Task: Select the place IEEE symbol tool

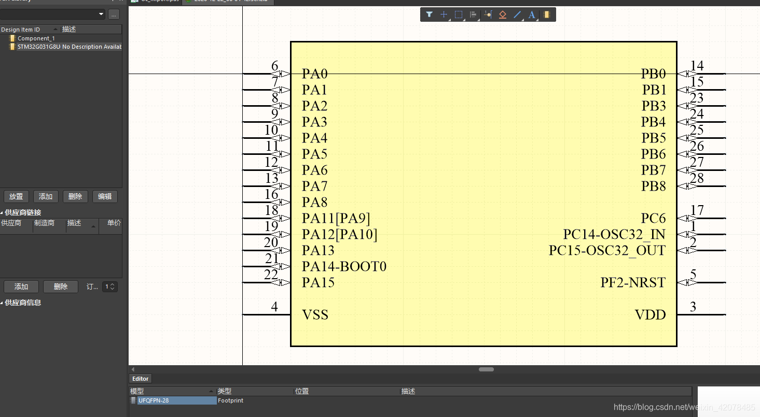Action: pos(502,15)
